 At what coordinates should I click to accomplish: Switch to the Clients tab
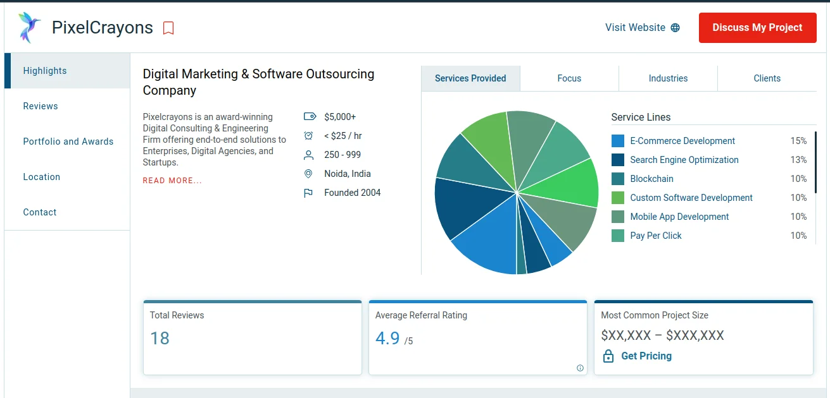(x=767, y=78)
